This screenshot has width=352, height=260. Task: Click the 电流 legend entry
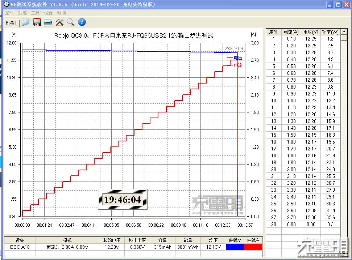point(235,65)
